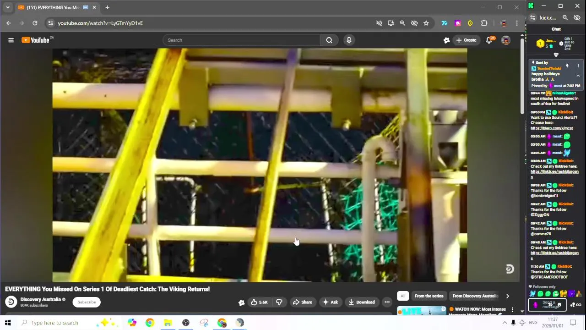Open the taskbar clock and date

553,323
